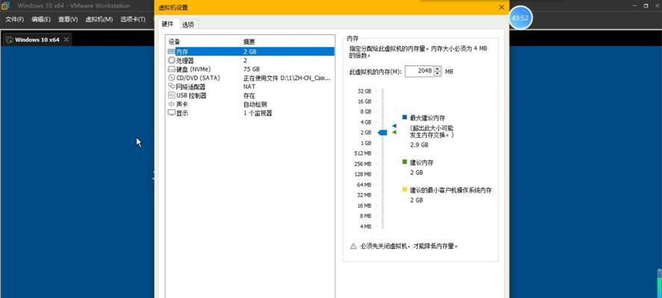The height and width of the screenshot is (298, 662).
Task: Click the 1 GB label on memory scale
Action: pos(366,143)
